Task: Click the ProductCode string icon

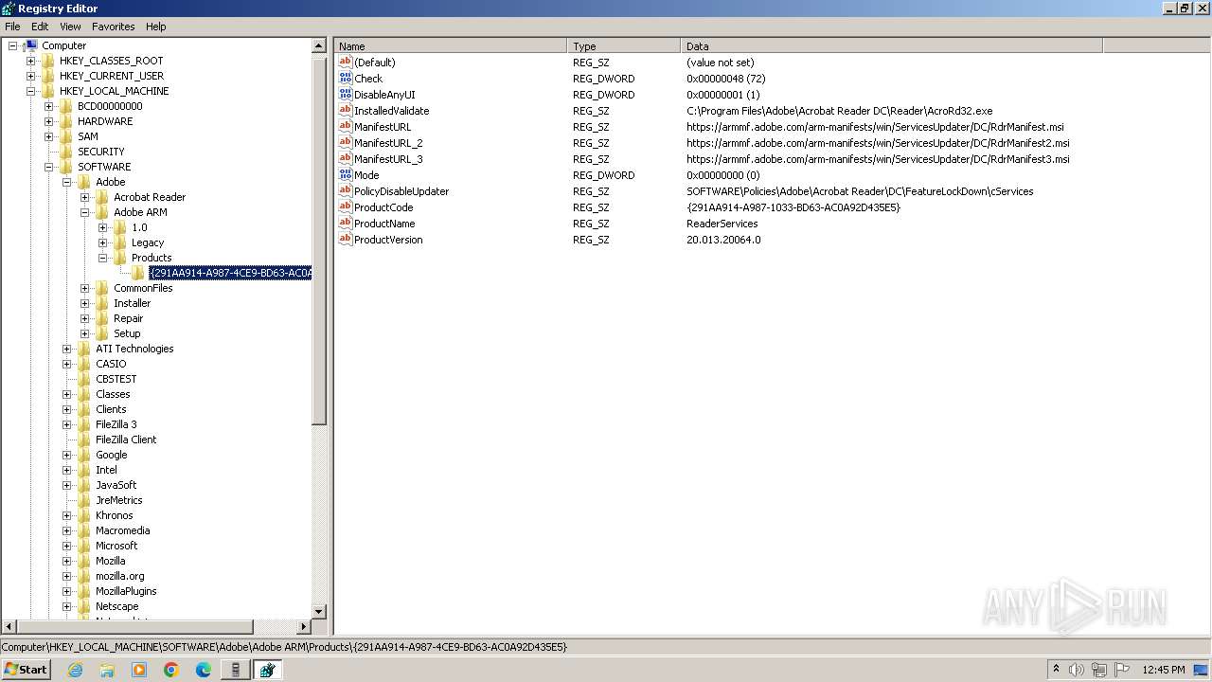Action: (346, 207)
